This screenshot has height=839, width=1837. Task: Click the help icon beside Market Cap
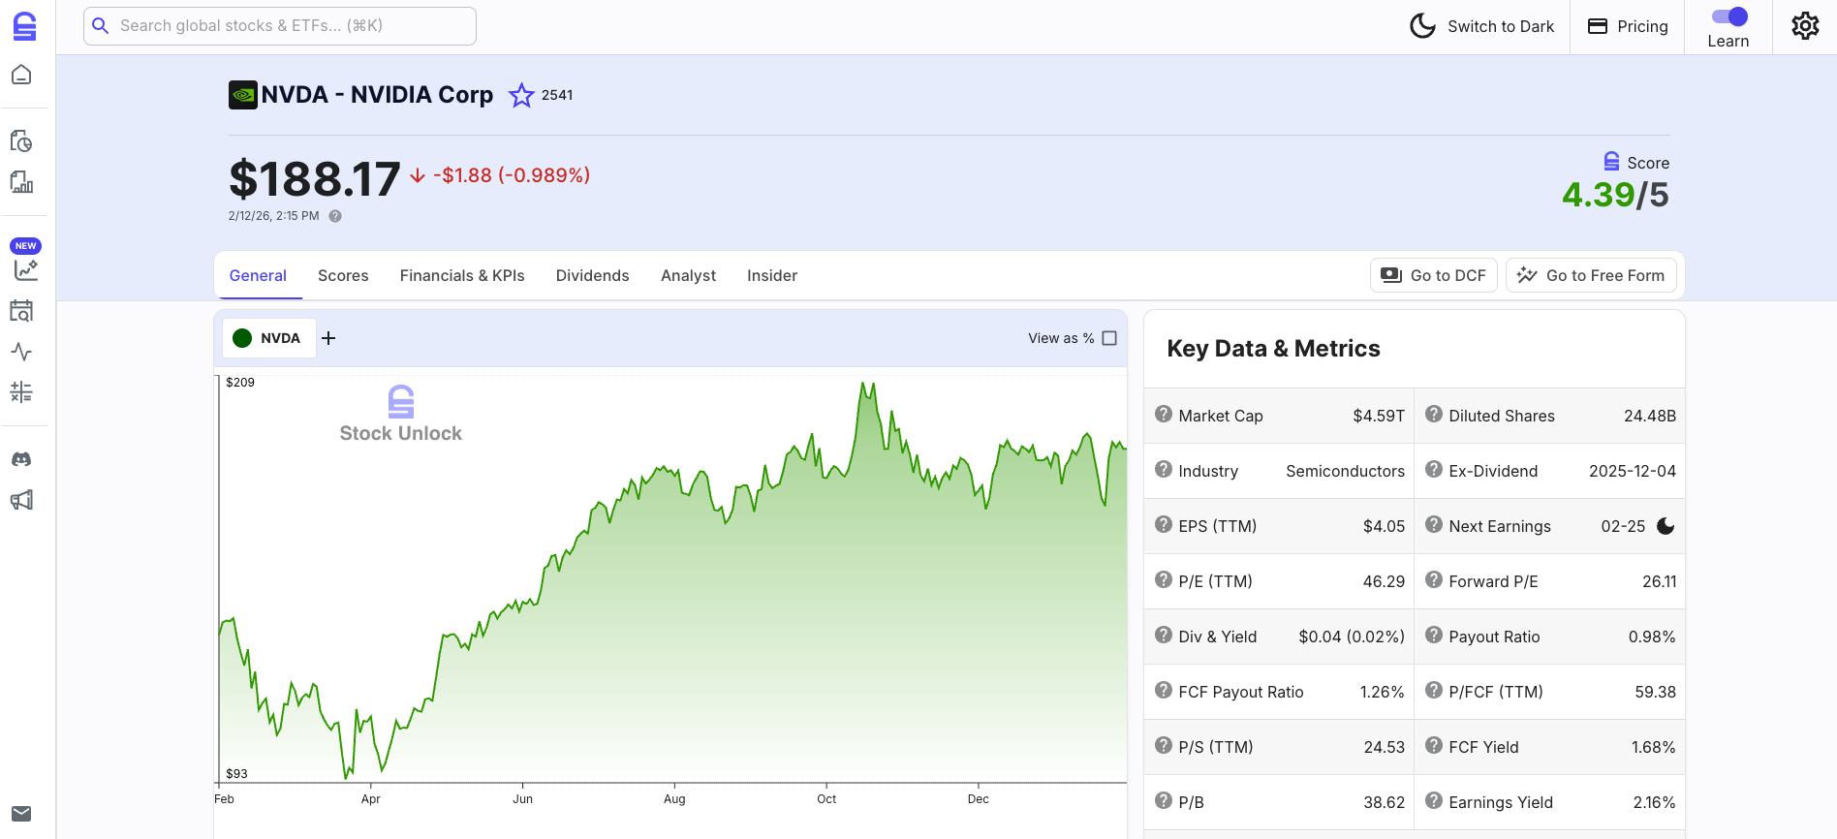[1164, 415]
